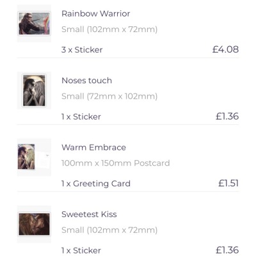Click the Rainbow Warrior size Small (102mm x 72mm)

109,29
